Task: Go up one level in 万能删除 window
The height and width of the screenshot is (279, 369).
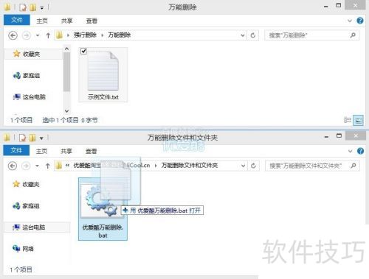Action: point(48,35)
